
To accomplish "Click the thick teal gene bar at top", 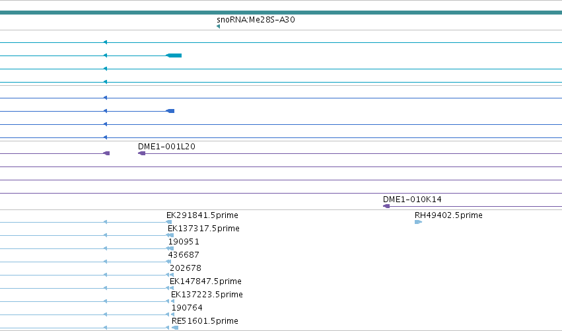I will point(281,13).
